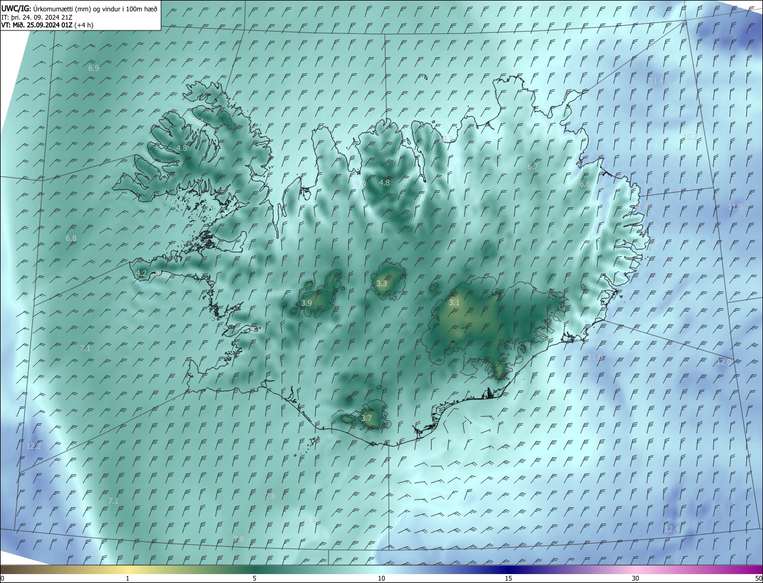Click the 6.8 value label on the map
763x583 pixels.
click(x=71, y=238)
